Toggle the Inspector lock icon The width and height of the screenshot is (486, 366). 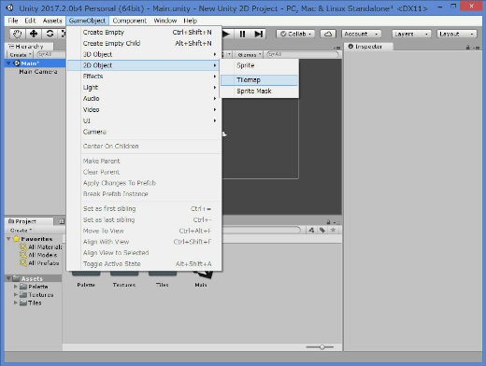pyautogui.click(x=467, y=48)
